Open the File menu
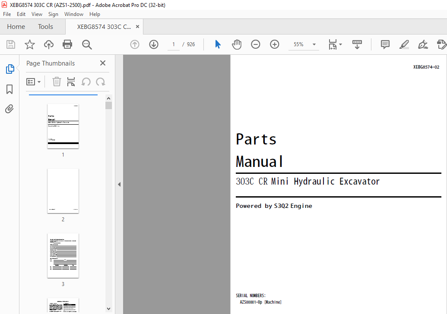 pyautogui.click(x=7, y=14)
